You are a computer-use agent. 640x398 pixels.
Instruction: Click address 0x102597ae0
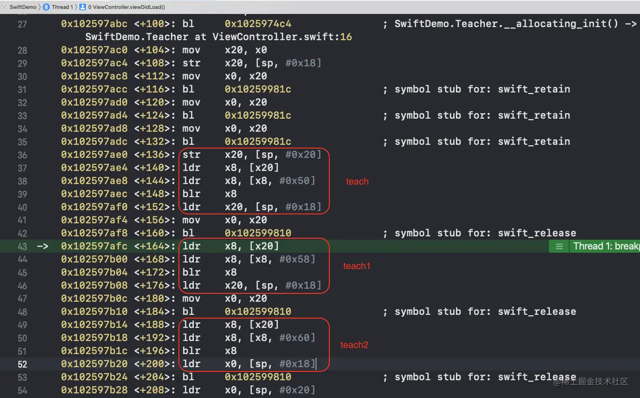(x=94, y=155)
